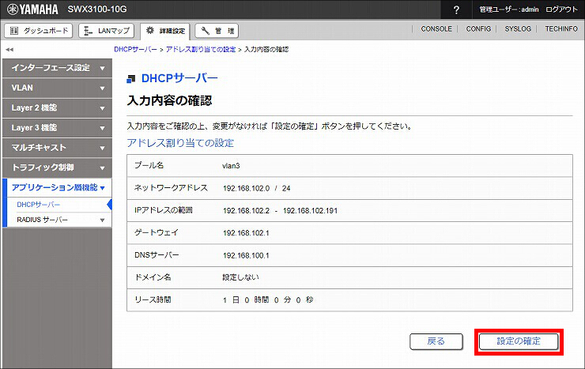Go to アドレス割り当ての設定 breadcrumb link
The height and width of the screenshot is (369, 585).
[201, 50]
